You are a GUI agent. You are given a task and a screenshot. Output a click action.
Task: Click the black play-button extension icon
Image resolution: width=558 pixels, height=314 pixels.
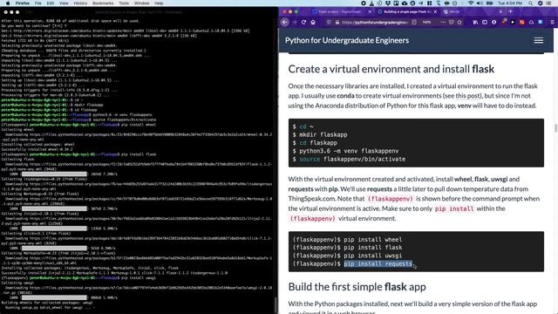[513, 22]
